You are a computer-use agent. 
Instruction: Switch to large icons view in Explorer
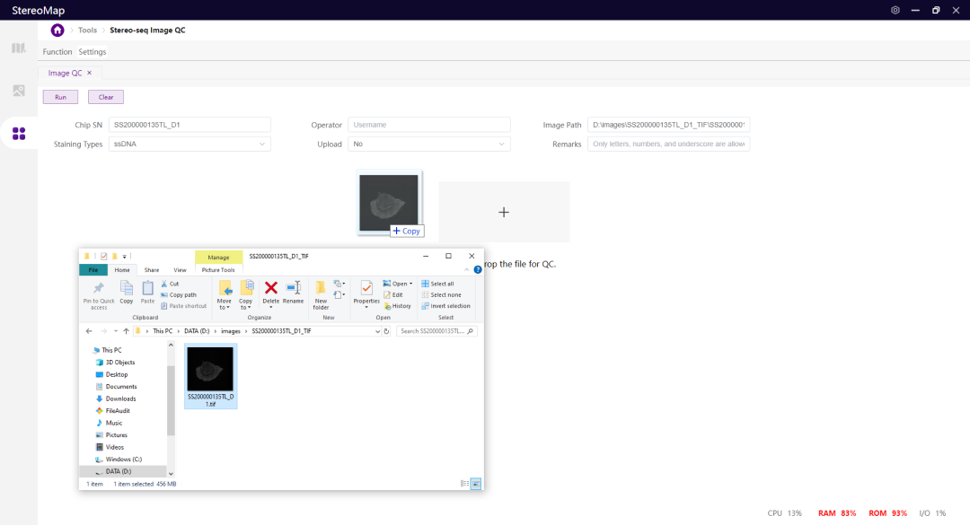click(x=476, y=484)
